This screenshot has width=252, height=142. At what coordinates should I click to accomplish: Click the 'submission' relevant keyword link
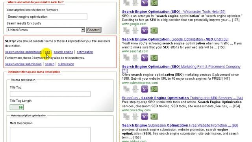pos(66,64)
